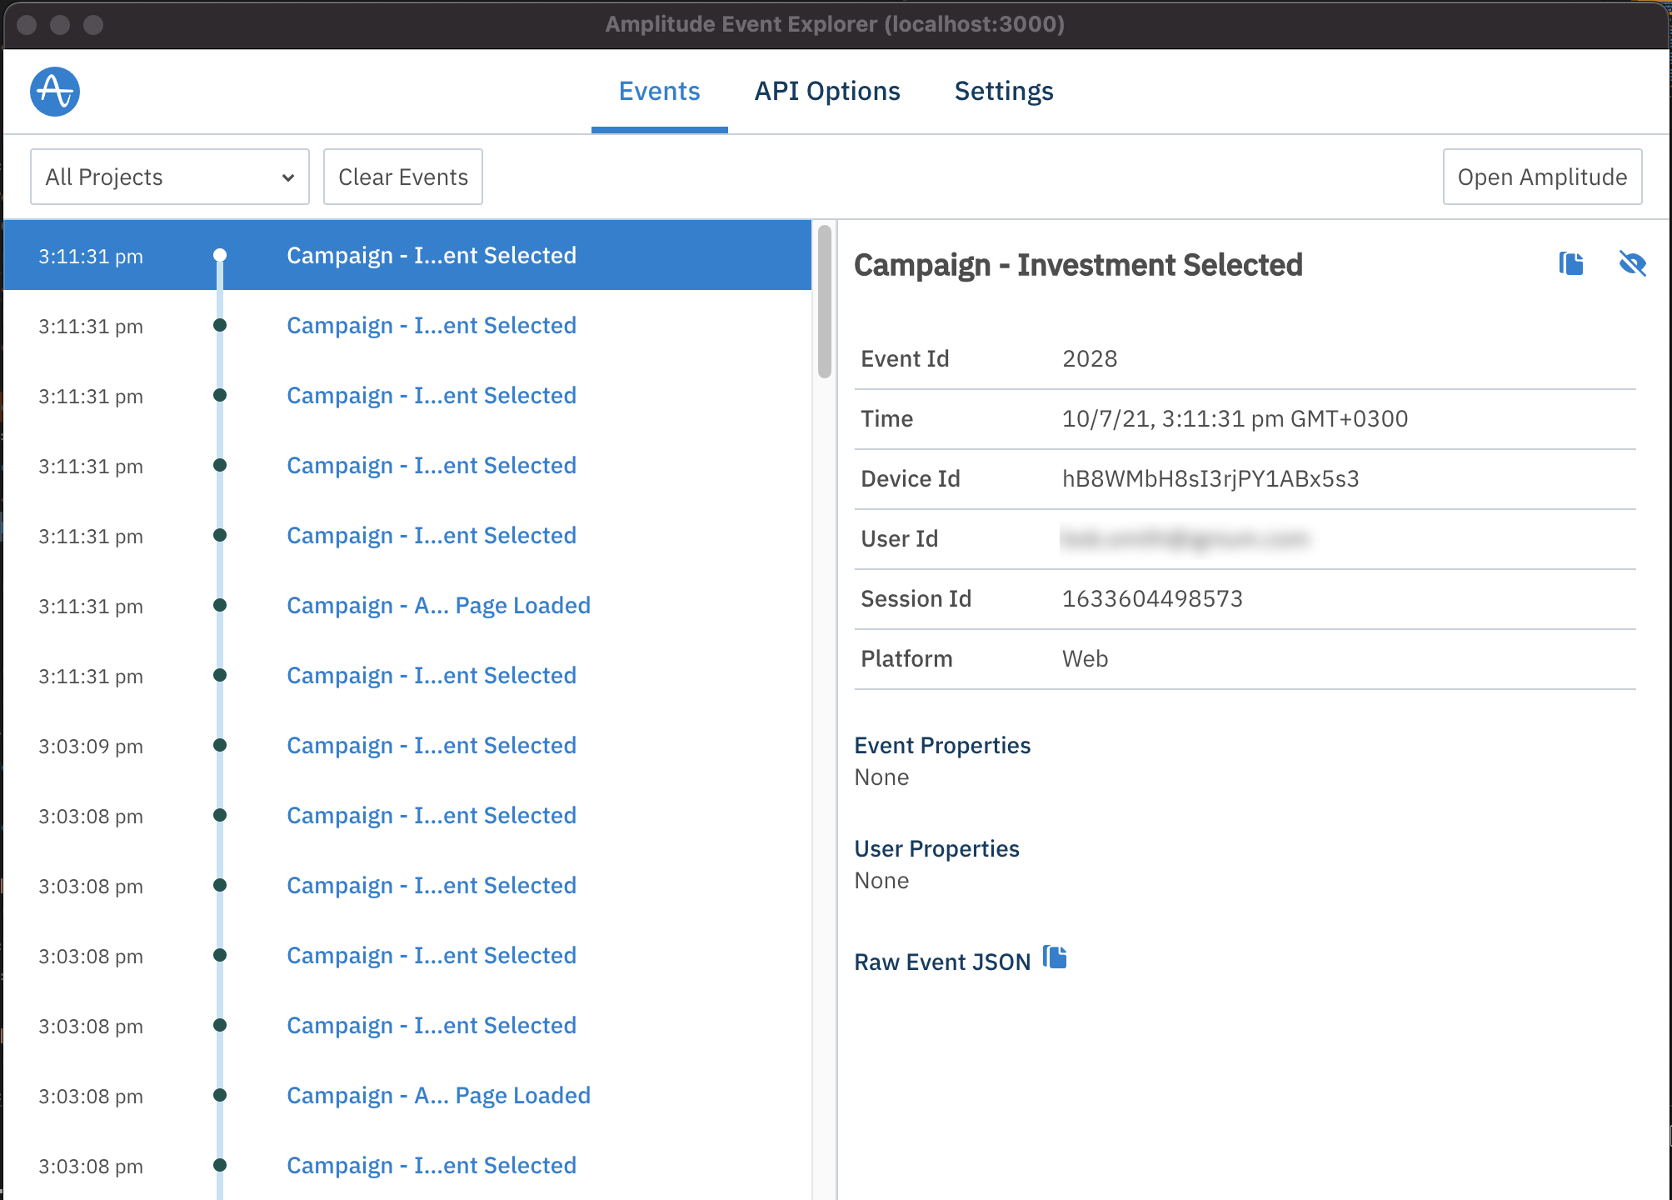
Task: Click the event list scrollbar thumb
Action: [x=824, y=302]
